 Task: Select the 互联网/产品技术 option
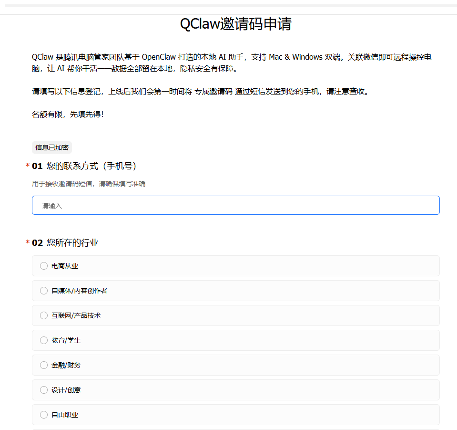tap(43, 315)
